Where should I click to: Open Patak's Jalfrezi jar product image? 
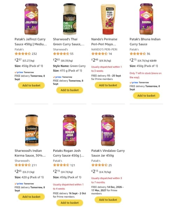(x=31, y=19)
